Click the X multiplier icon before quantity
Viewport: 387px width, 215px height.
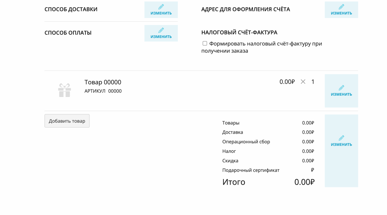click(303, 82)
